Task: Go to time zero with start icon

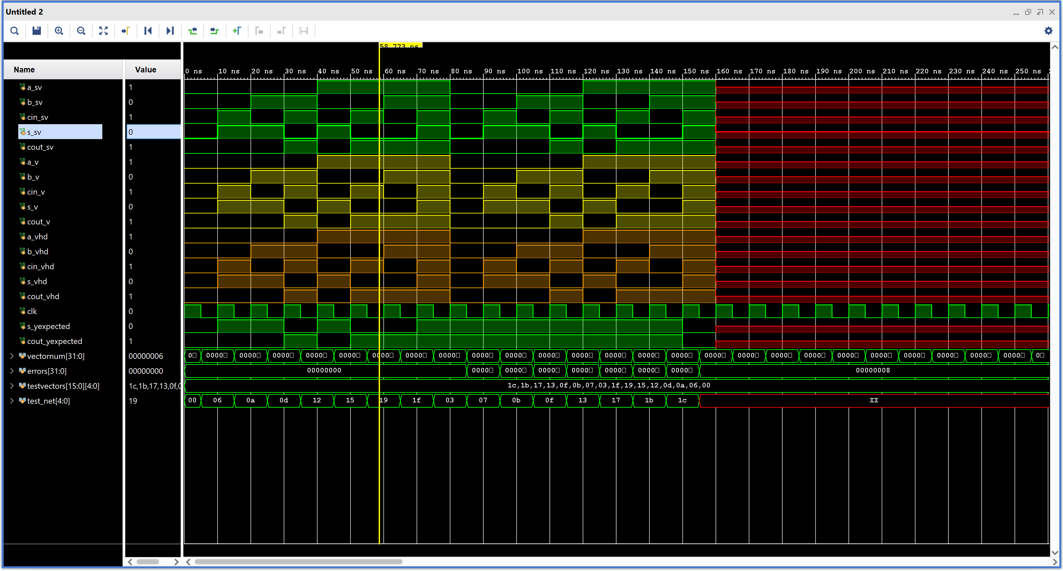Action: coord(148,31)
